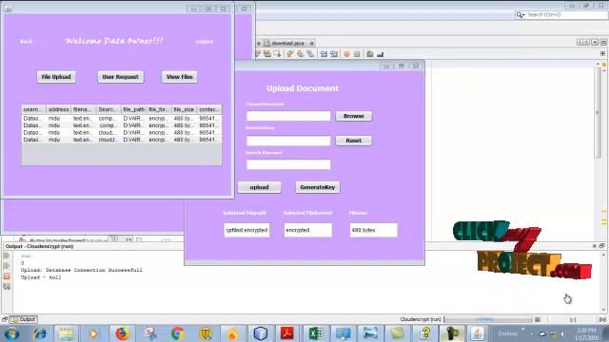Select the last row with keyword 'cloudt...'

tap(122, 140)
